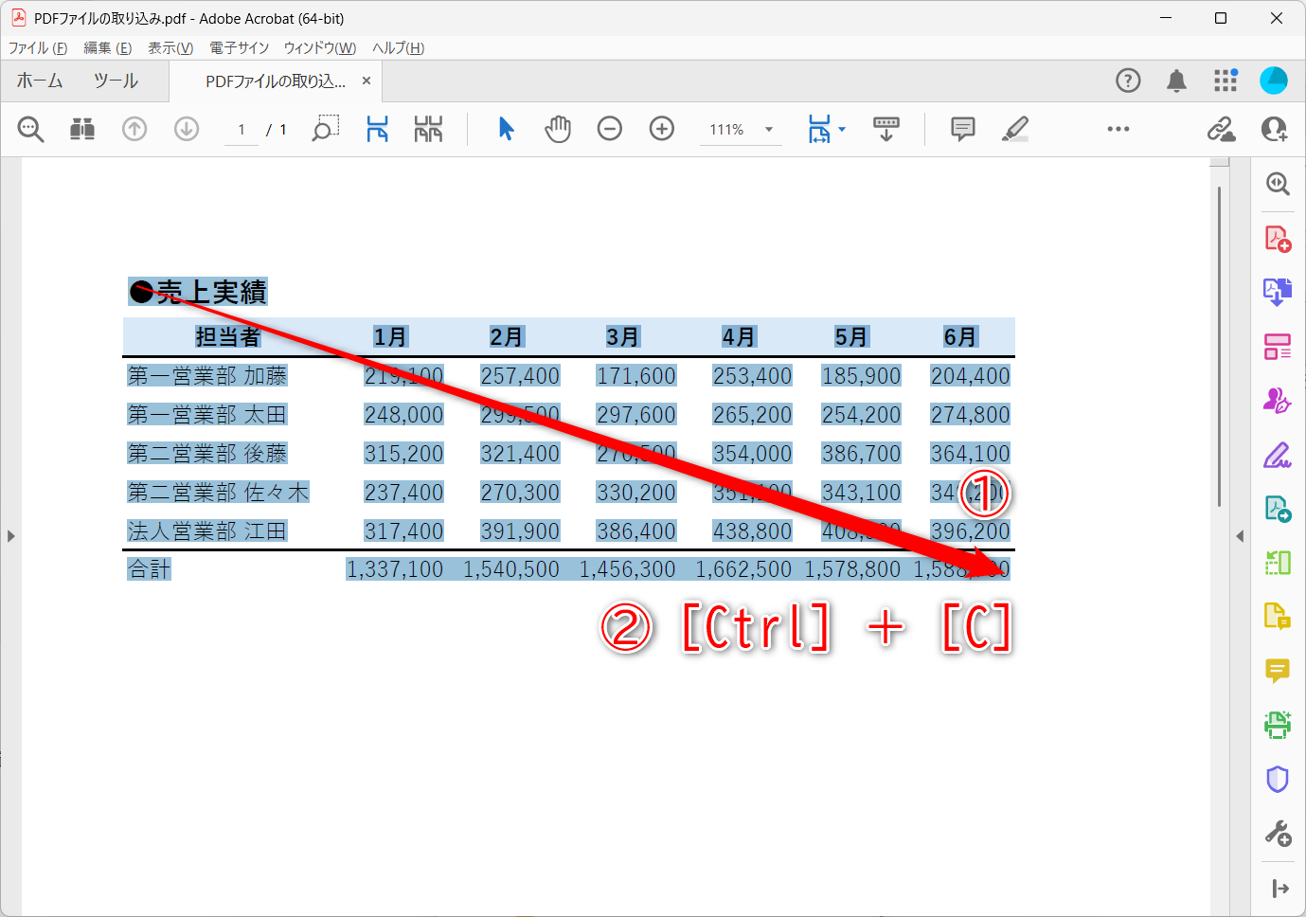Add a sticky note comment
The width and height of the screenshot is (1306, 917).
click(x=963, y=129)
